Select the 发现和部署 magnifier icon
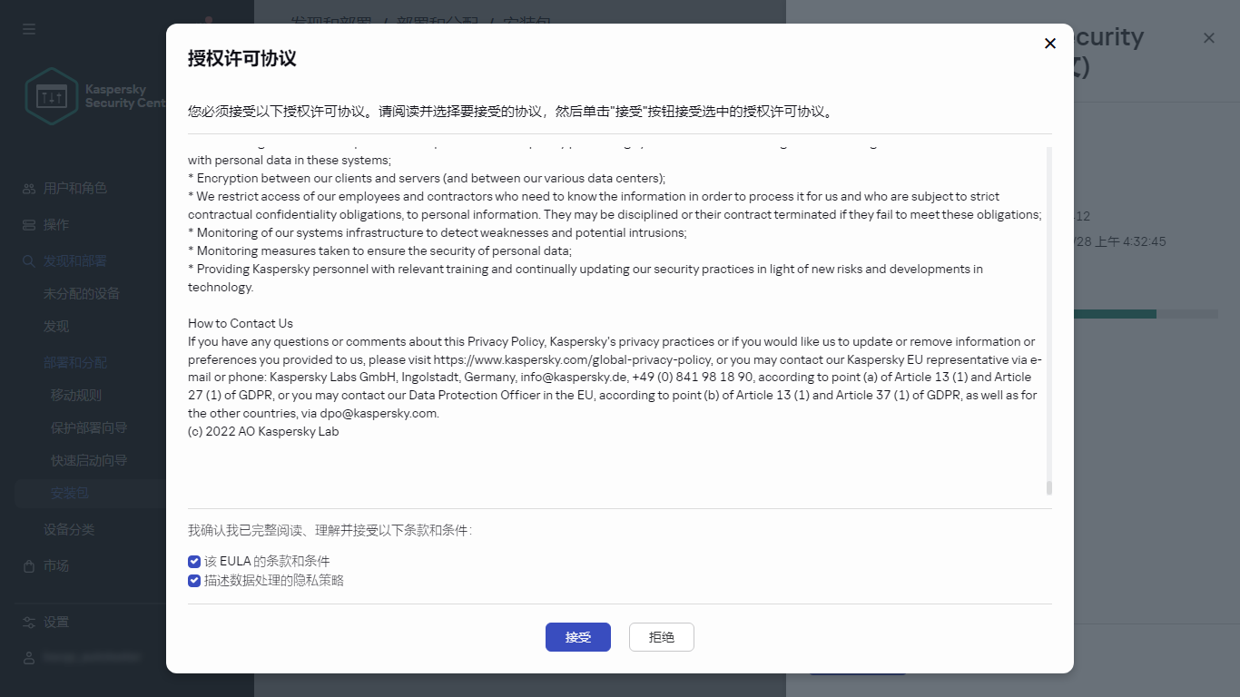The image size is (1240, 697). coord(28,260)
